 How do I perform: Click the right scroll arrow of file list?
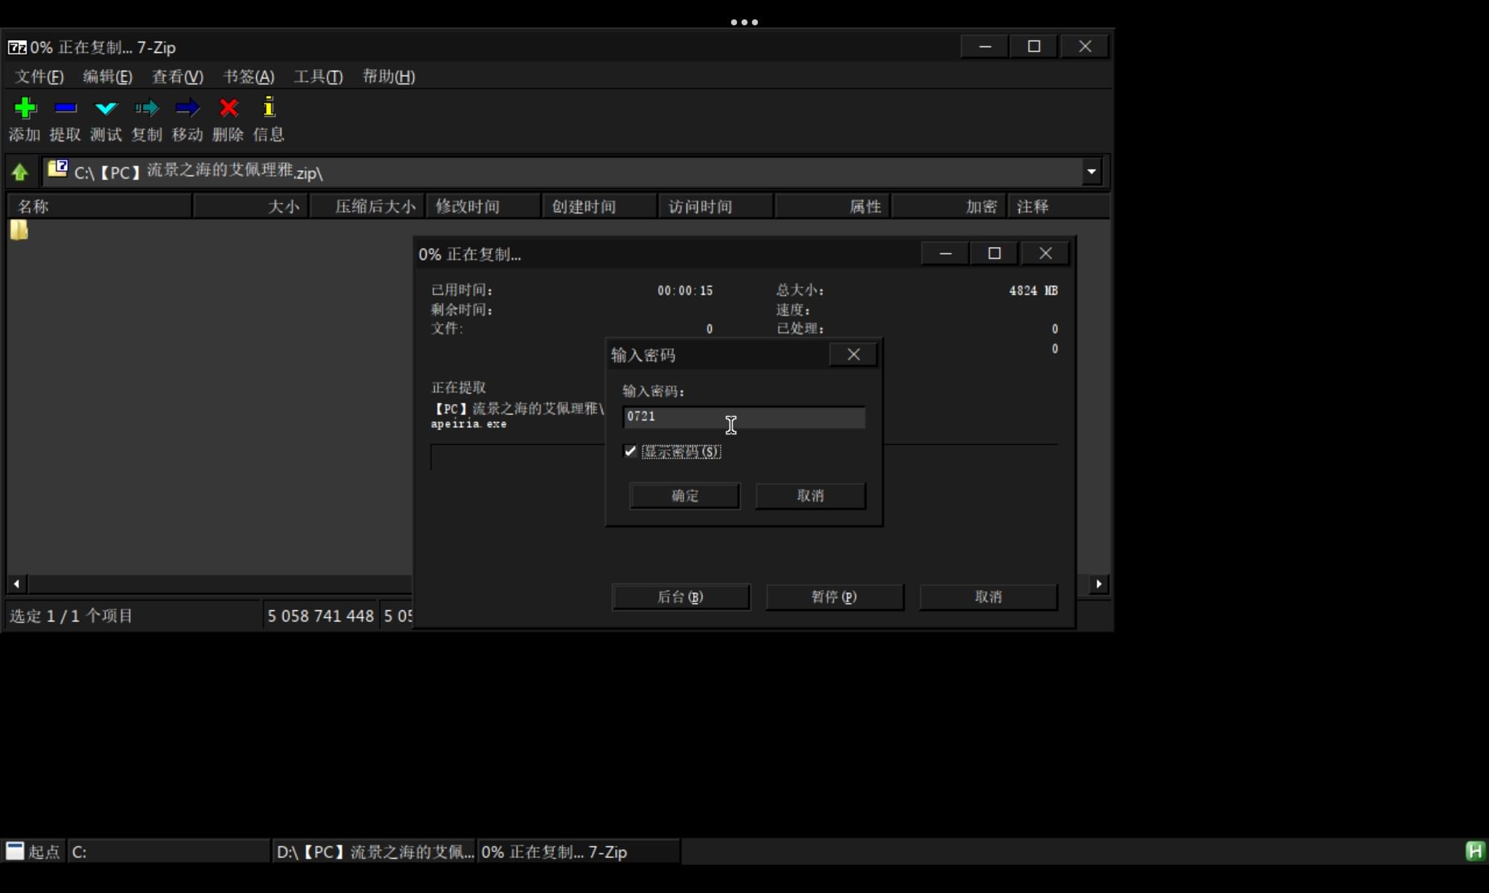coord(1099,584)
